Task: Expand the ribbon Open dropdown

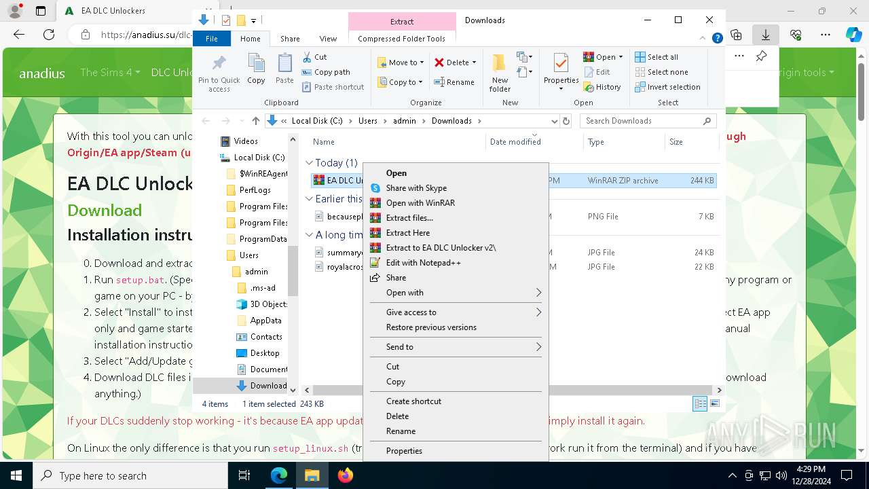Action: click(x=603, y=57)
